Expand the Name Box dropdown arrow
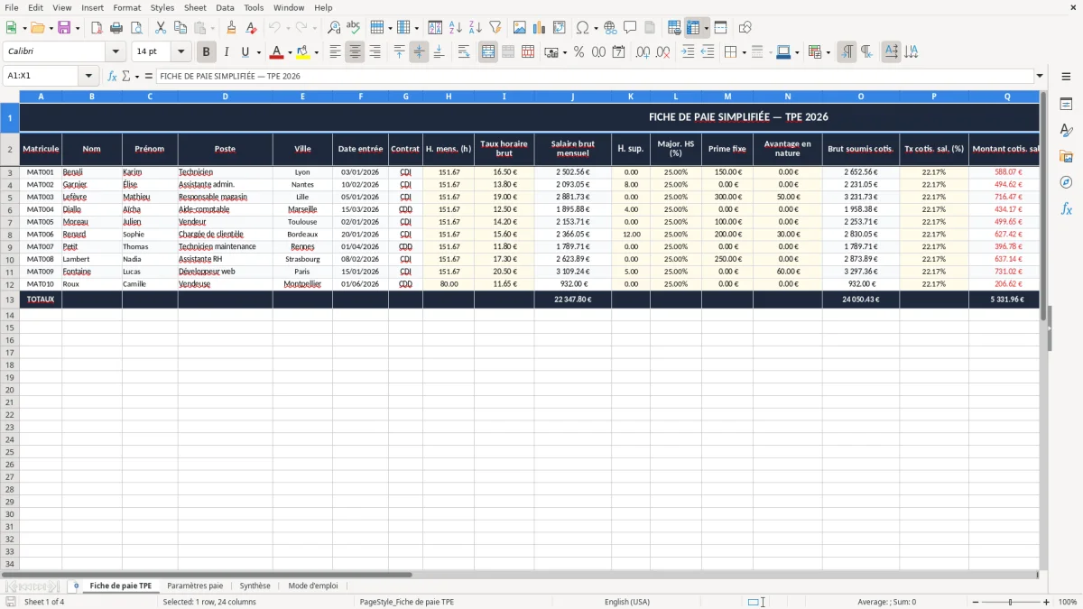 coord(88,76)
